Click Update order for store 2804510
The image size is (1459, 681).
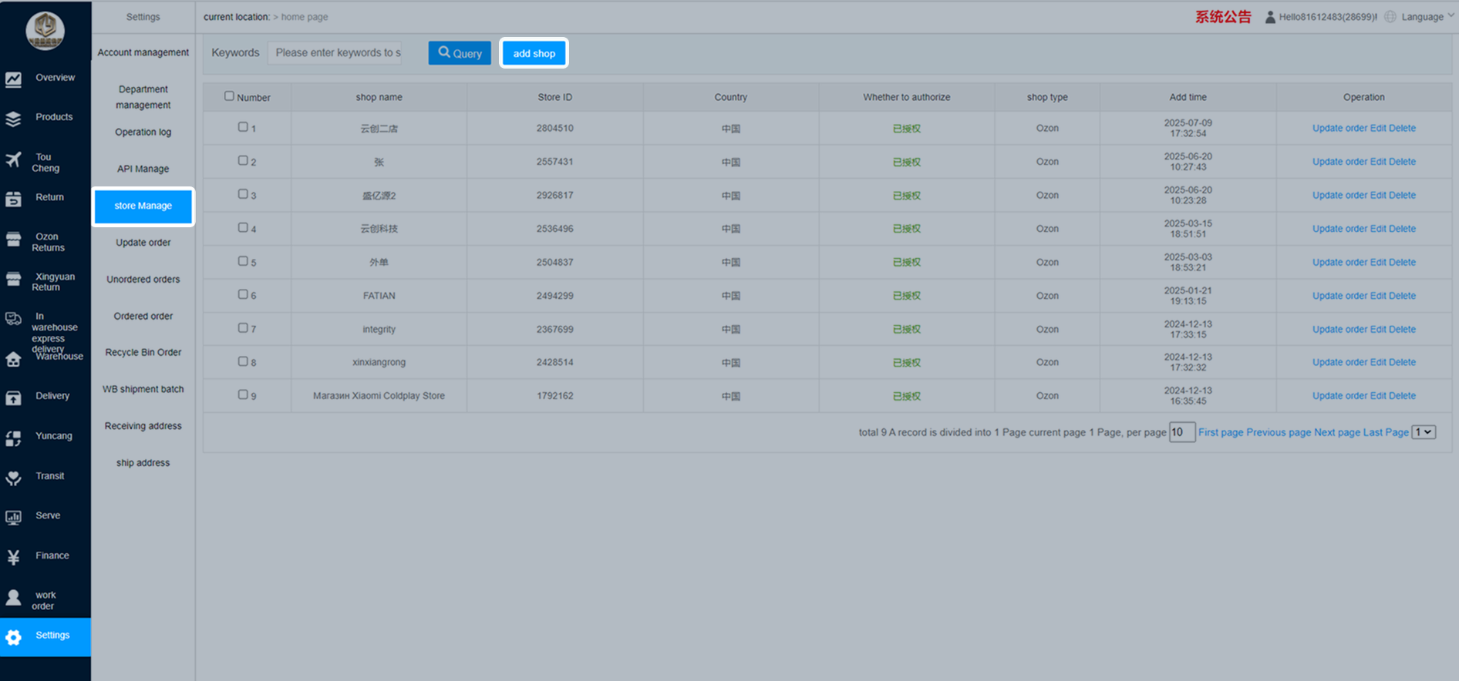coord(1339,129)
